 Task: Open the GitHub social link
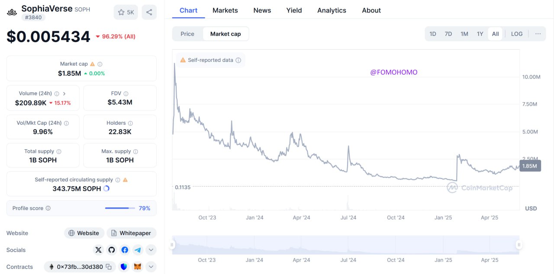112,250
